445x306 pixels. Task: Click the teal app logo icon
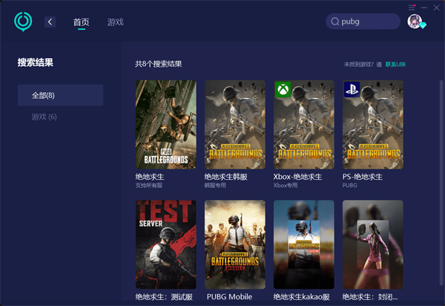(x=23, y=22)
